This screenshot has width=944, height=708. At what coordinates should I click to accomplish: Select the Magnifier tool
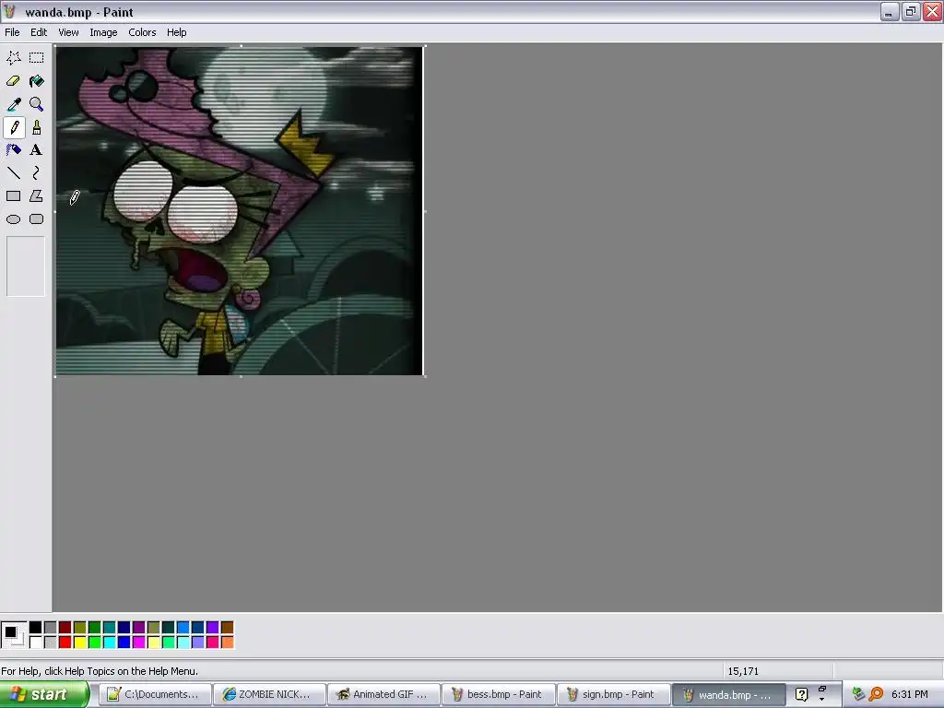click(37, 104)
